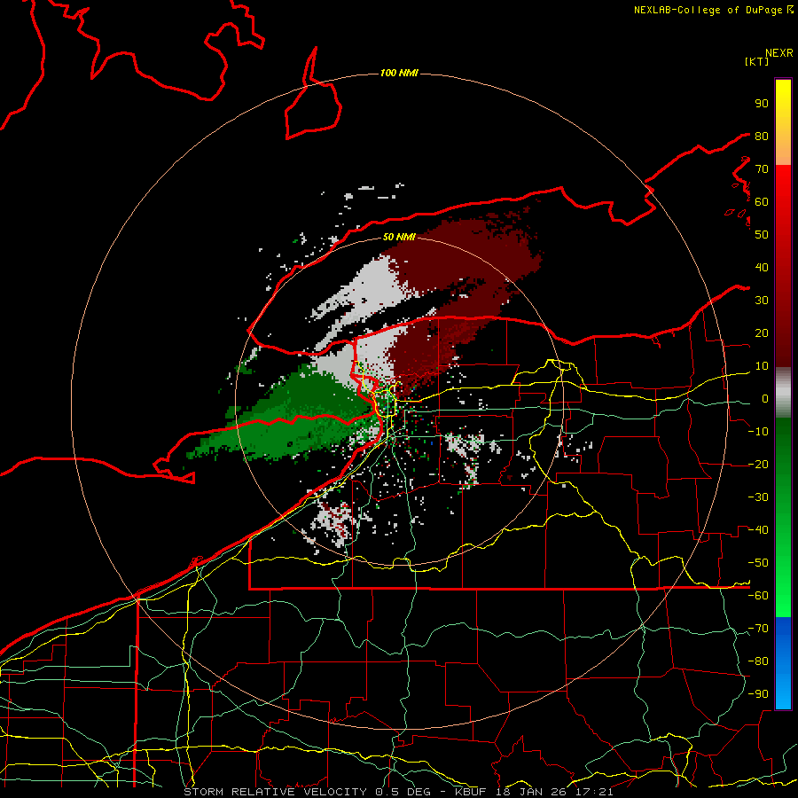Click the -70 value on the velocity scale

pos(758,629)
